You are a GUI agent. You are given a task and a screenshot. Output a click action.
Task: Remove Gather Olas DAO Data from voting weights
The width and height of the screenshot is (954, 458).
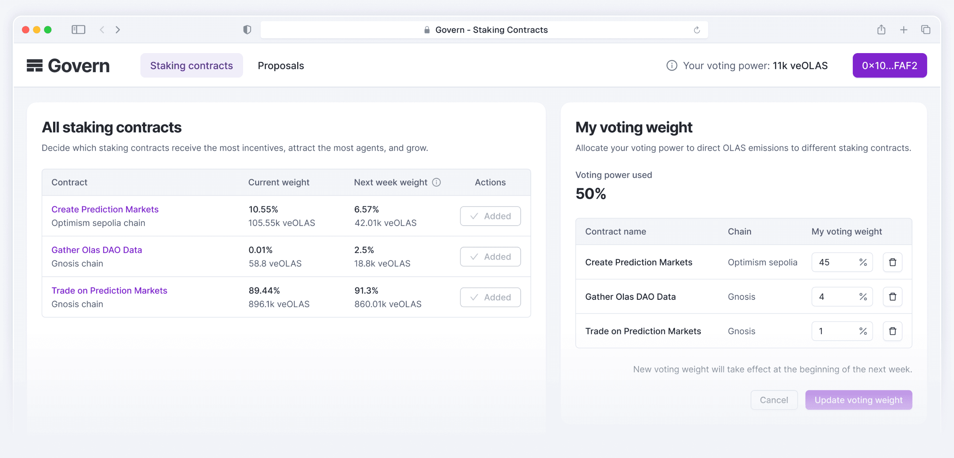[892, 297]
